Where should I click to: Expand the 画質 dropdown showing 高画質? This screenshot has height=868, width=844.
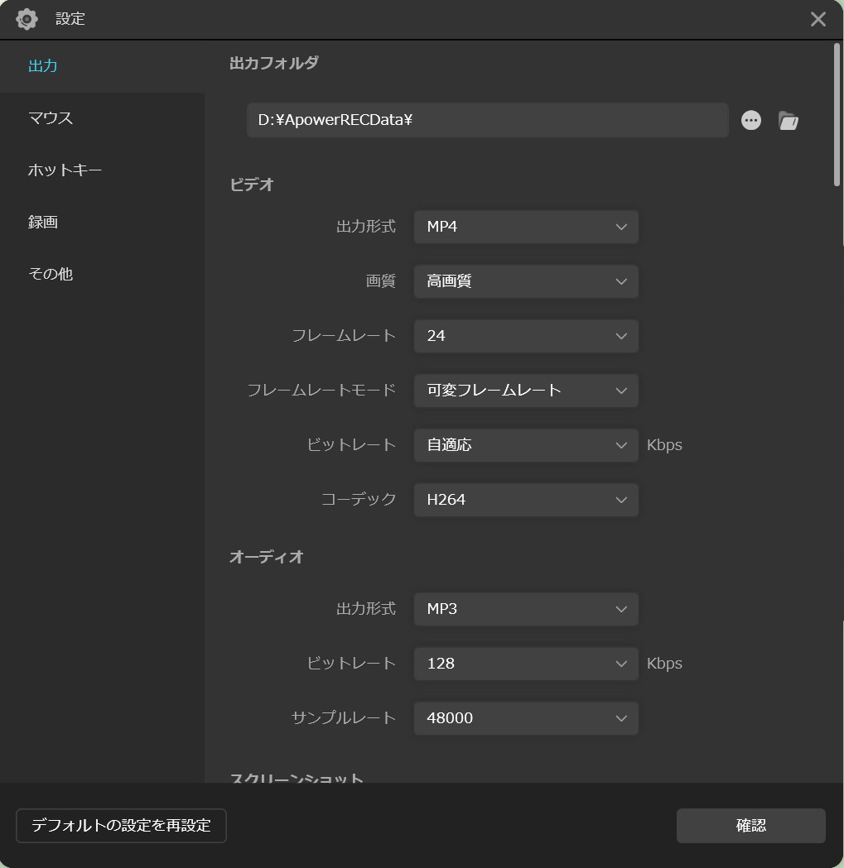click(526, 281)
